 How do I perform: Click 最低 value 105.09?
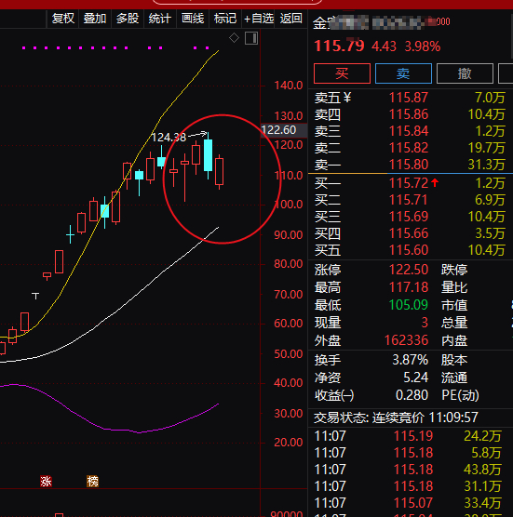coord(409,305)
